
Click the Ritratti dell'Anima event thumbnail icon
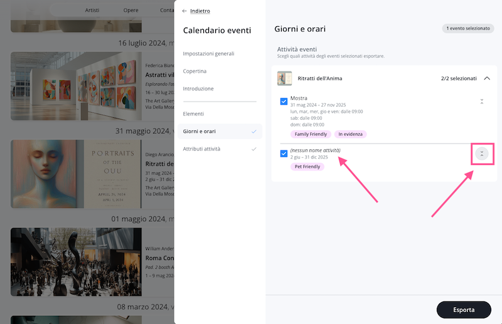point(284,78)
